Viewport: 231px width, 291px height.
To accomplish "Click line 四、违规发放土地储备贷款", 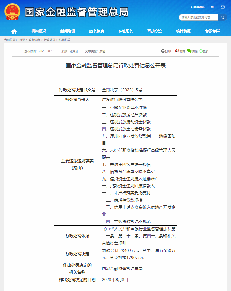I will 126,129.
